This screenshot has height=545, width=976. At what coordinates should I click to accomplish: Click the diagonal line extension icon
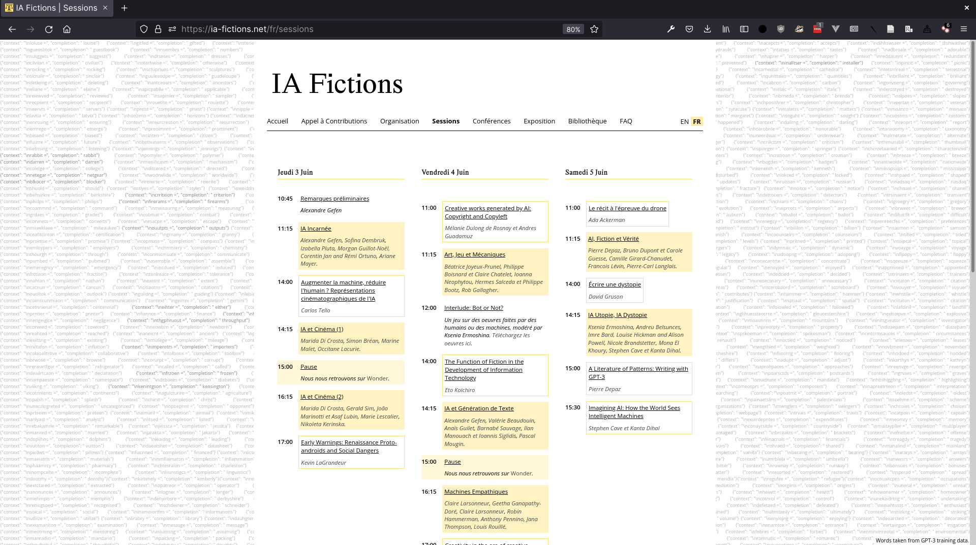[872, 29]
